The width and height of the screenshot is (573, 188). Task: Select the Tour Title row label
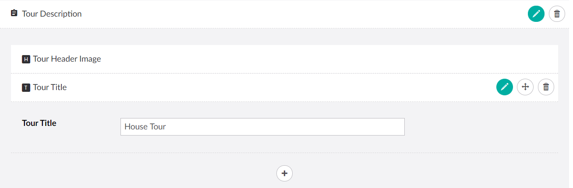click(50, 87)
